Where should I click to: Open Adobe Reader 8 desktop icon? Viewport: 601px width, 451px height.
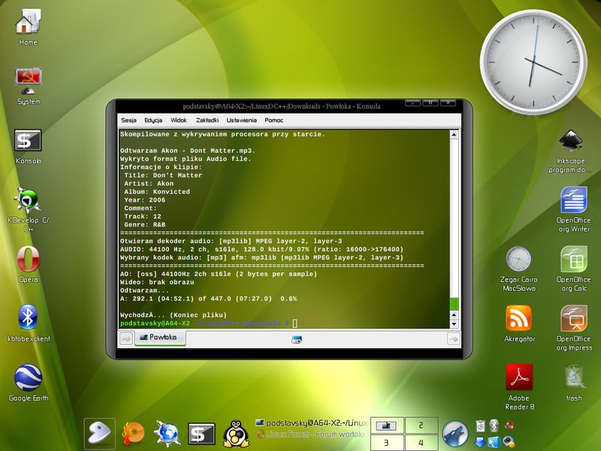point(519,386)
